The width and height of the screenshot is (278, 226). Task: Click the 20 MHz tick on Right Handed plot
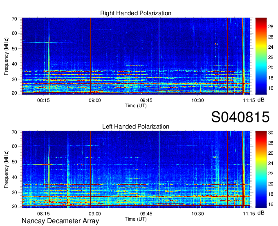click(x=14, y=93)
